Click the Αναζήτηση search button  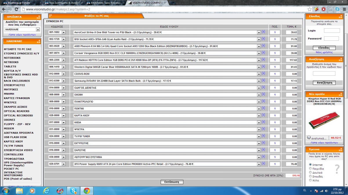325,83
